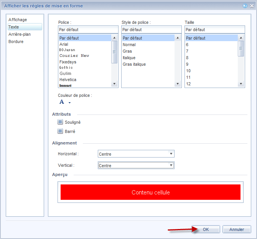
Task: Choose Gras font style
Action: click(148, 51)
